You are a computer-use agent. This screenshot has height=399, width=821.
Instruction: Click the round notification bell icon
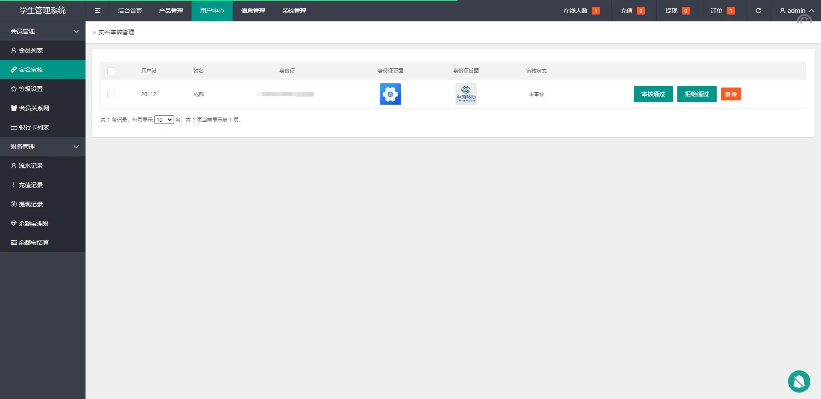coord(799,381)
